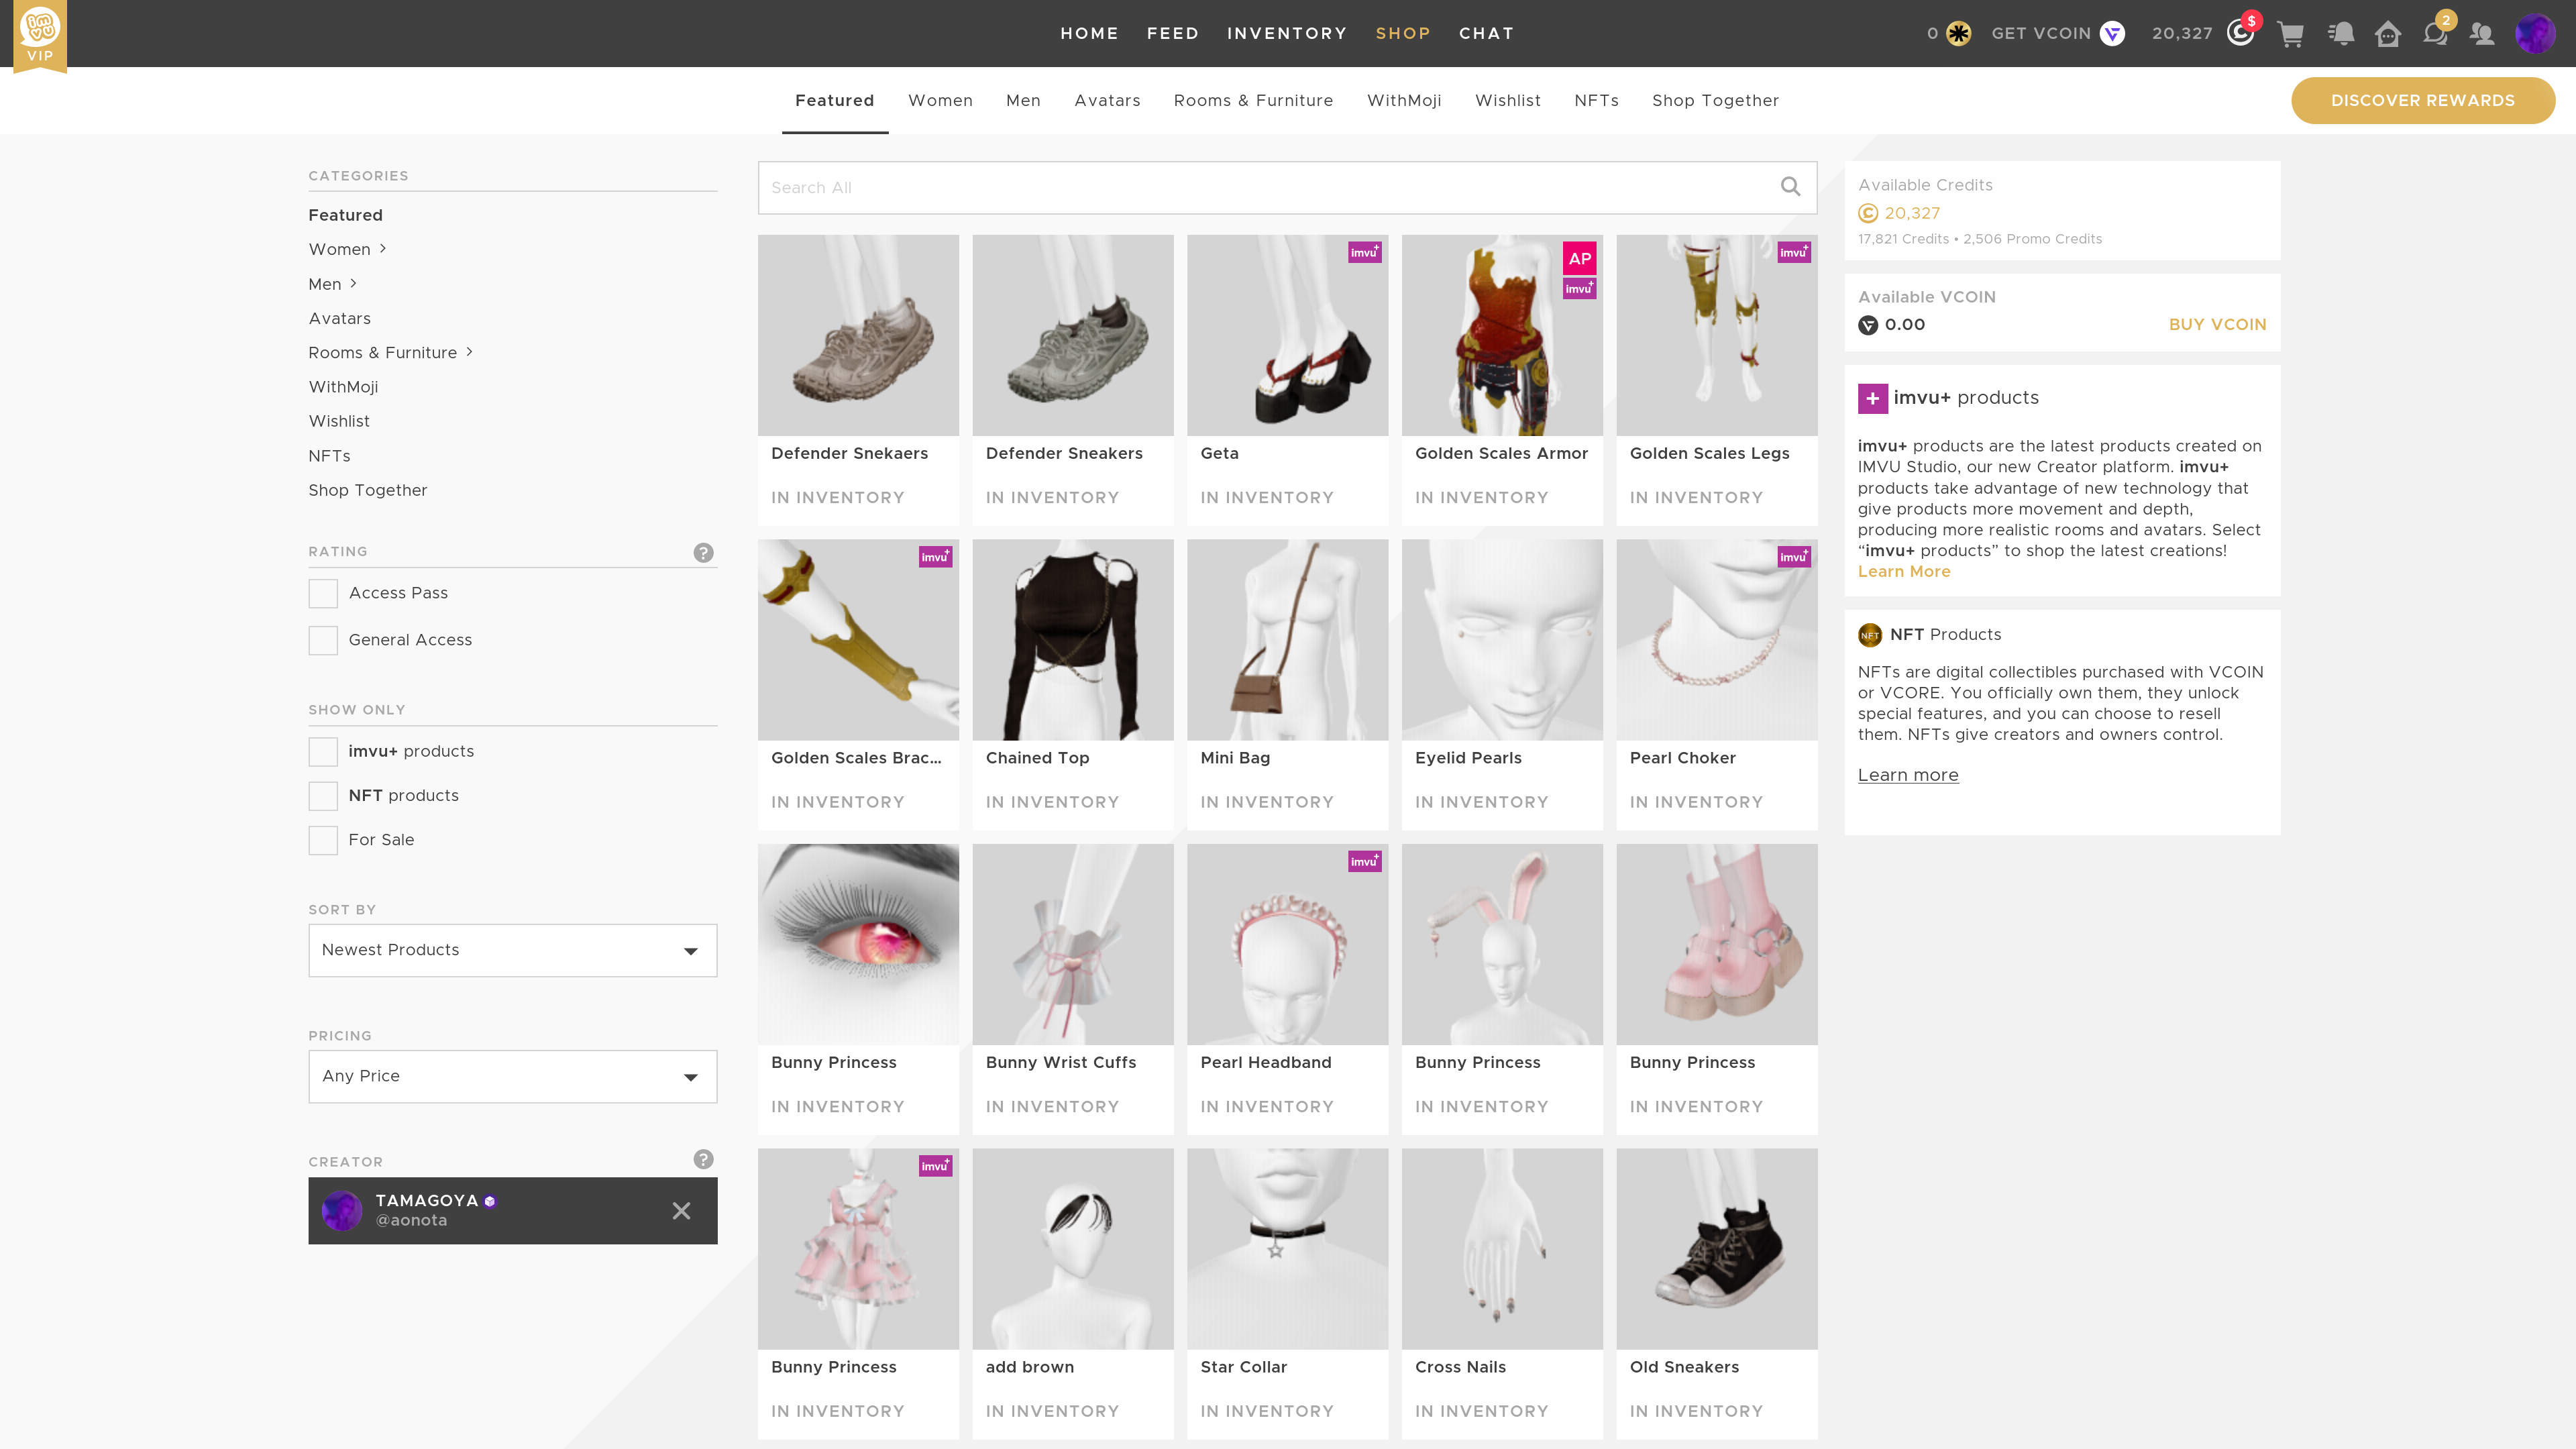Open chat messages icon with badge
The image size is (2576, 1449).
(x=2435, y=34)
